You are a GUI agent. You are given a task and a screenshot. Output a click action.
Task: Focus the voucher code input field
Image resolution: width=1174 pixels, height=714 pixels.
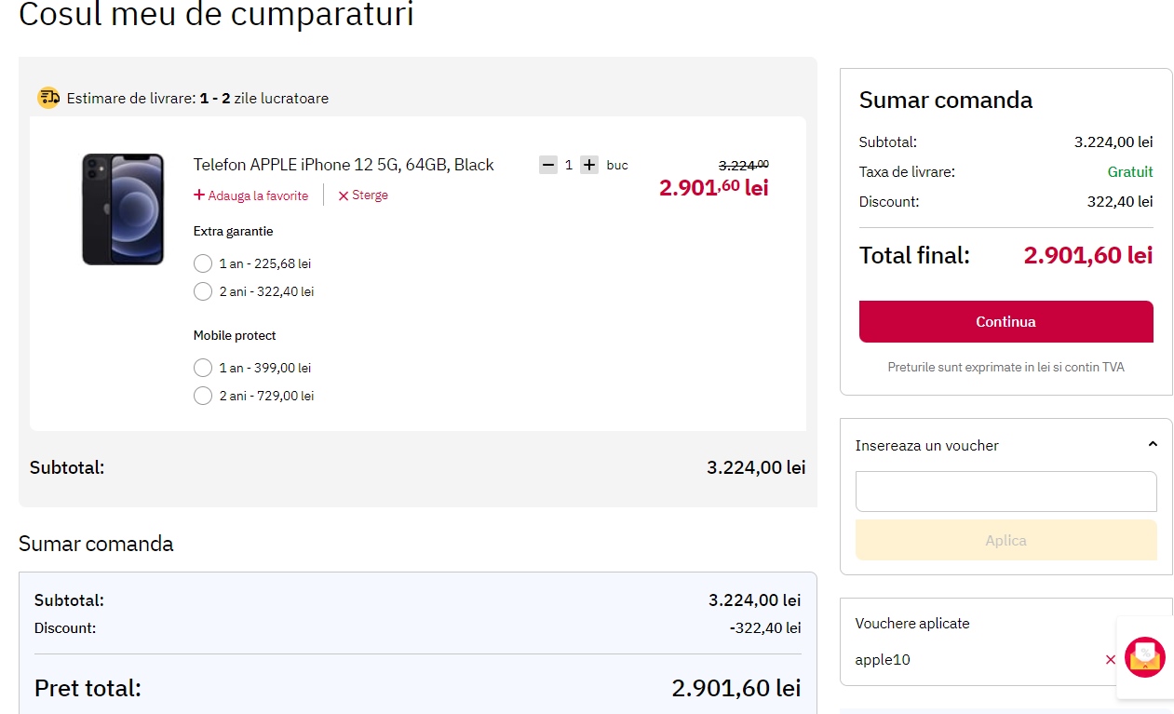pos(1005,492)
